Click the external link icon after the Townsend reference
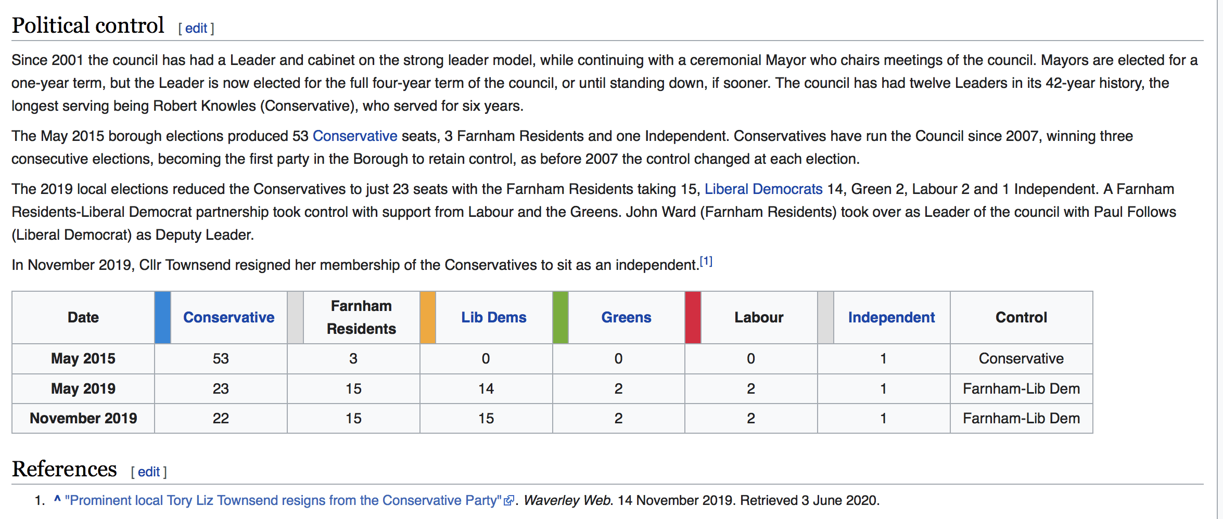 coord(509,500)
